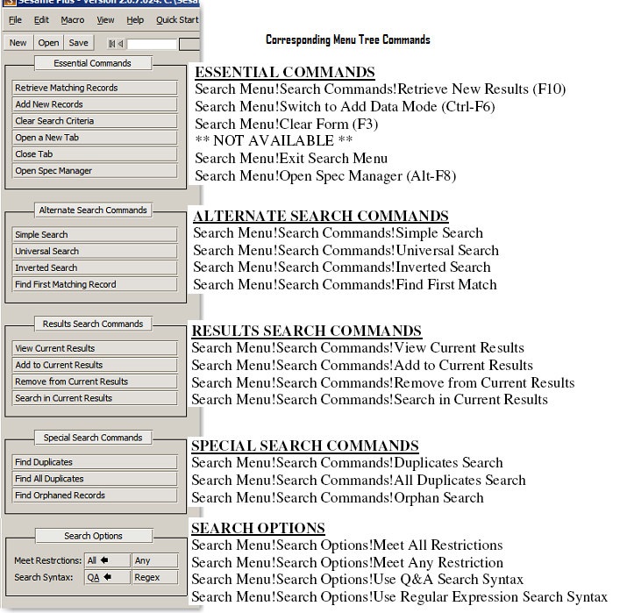Click the ESSENTIAL COMMANDS heading text
Image resolution: width=620 pixels, height=613 pixels.
[x=285, y=73]
